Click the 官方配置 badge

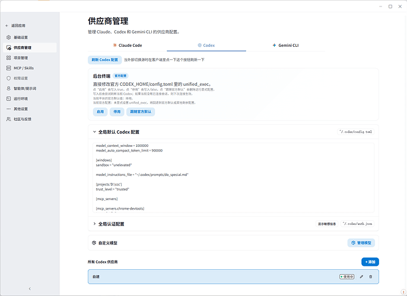pyautogui.click(x=120, y=76)
